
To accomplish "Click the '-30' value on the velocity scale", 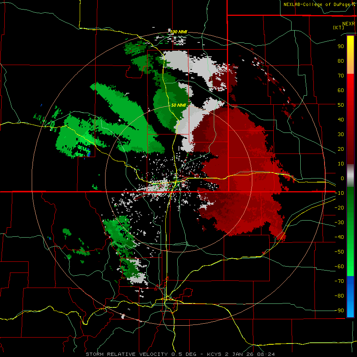I will (340, 223).
